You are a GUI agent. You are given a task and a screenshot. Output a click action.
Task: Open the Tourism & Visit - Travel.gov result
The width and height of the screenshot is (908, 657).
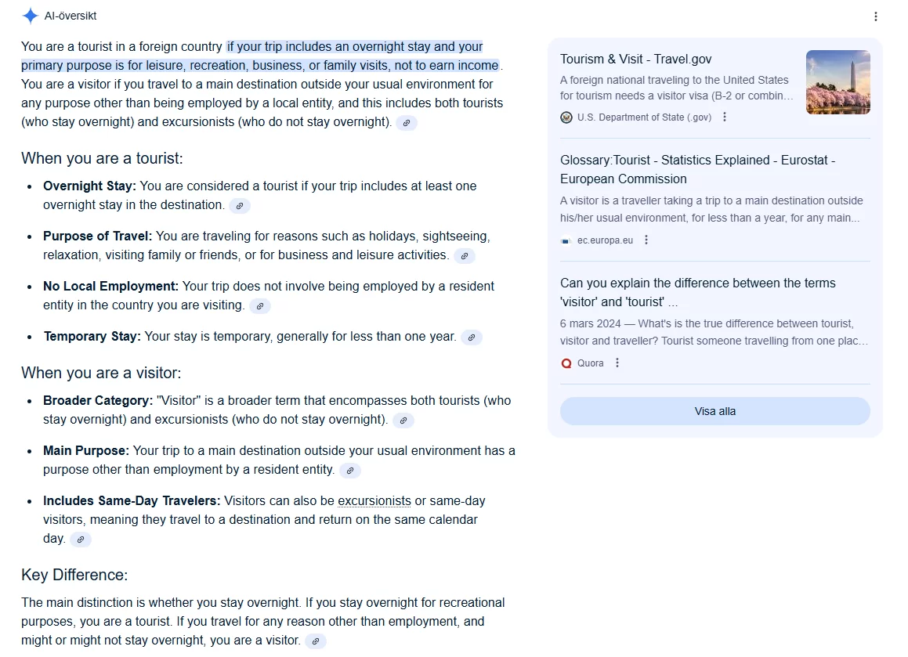pos(635,59)
